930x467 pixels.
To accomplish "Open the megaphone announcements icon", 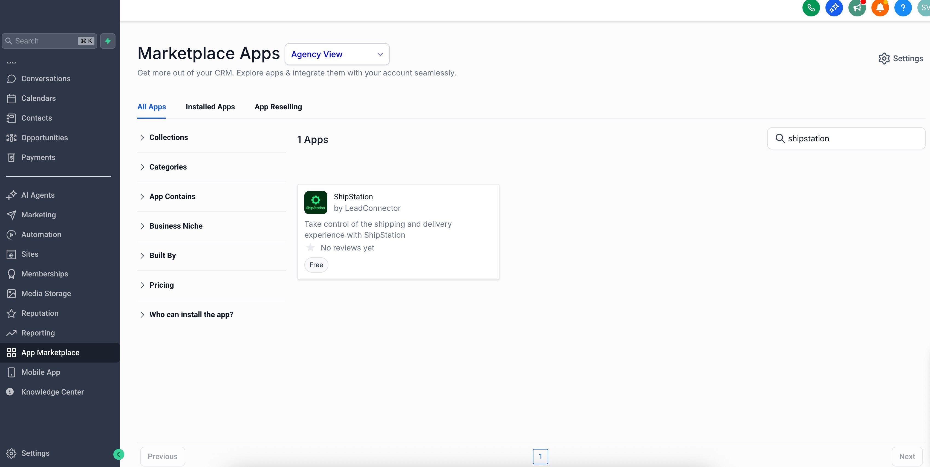I will point(857,8).
